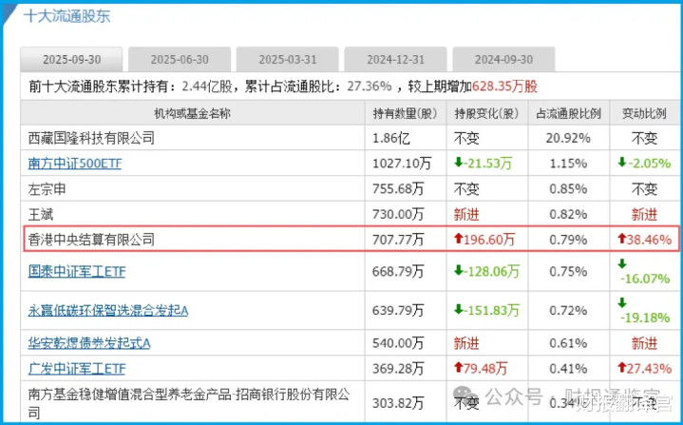Click the 540.00万 holding value
The image size is (683, 425).
click(x=398, y=343)
